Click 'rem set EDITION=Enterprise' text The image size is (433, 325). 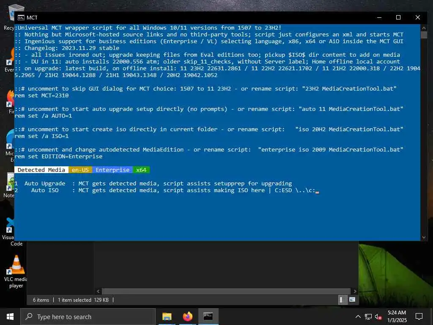[58, 157]
